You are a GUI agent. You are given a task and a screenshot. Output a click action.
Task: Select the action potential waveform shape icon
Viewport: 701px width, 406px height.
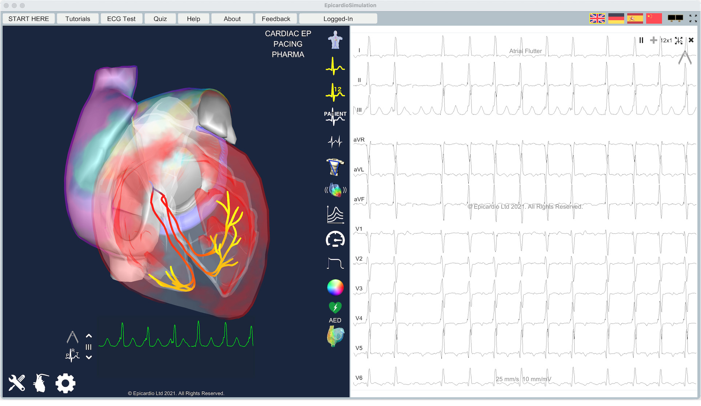click(x=335, y=263)
